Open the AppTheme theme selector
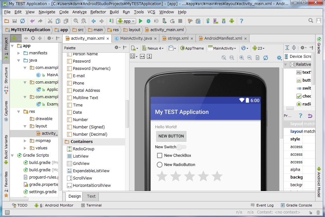This screenshot has width=325, height=217. click(192, 48)
